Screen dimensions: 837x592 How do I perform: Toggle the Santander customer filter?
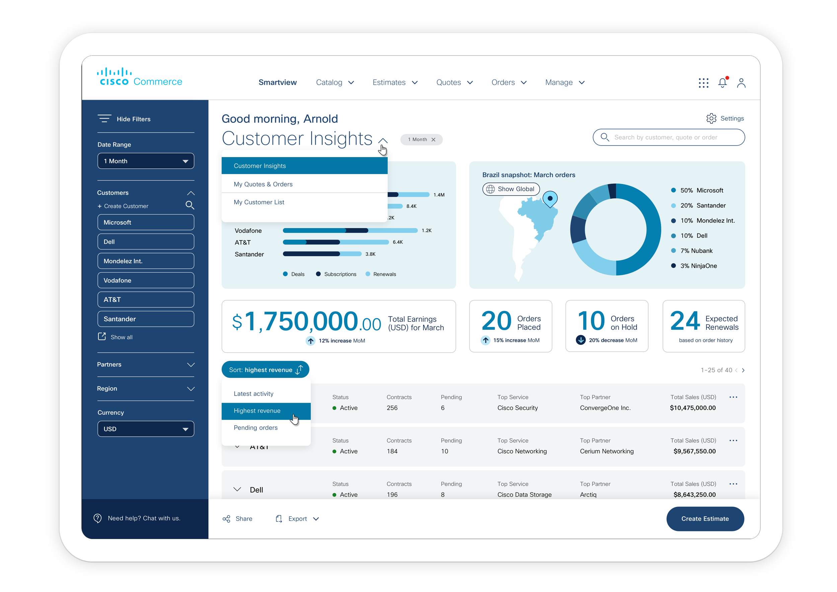[145, 318]
